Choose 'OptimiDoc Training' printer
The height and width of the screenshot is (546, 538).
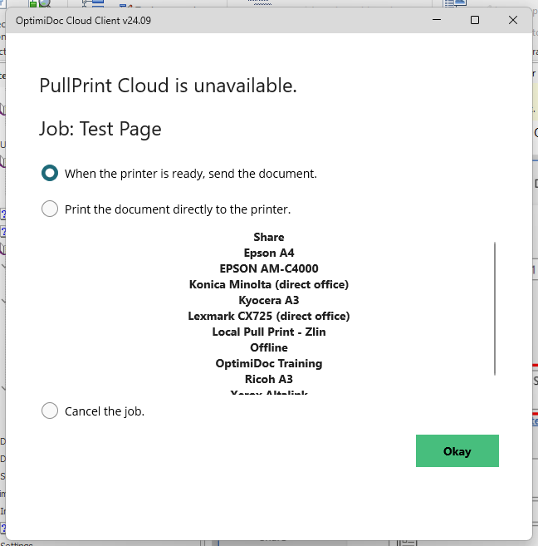pyautogui.click(x=269, y=363)
